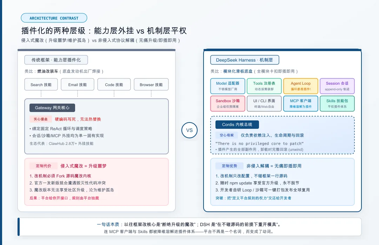
Task: Click the Agent Loop card
Action: point(301,86)
